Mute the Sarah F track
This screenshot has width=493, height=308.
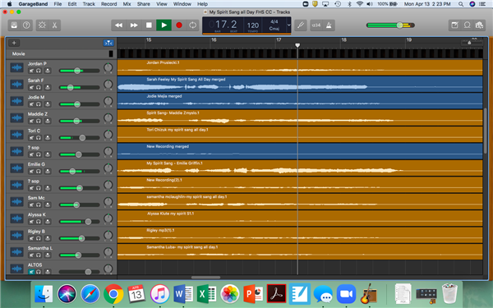point(31,87)
